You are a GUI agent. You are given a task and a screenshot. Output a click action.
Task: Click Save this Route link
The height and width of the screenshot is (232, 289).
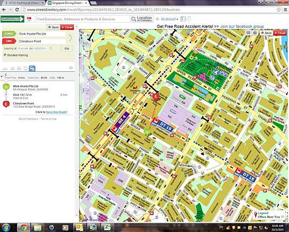pyautogui.click(x=56, y=112)
